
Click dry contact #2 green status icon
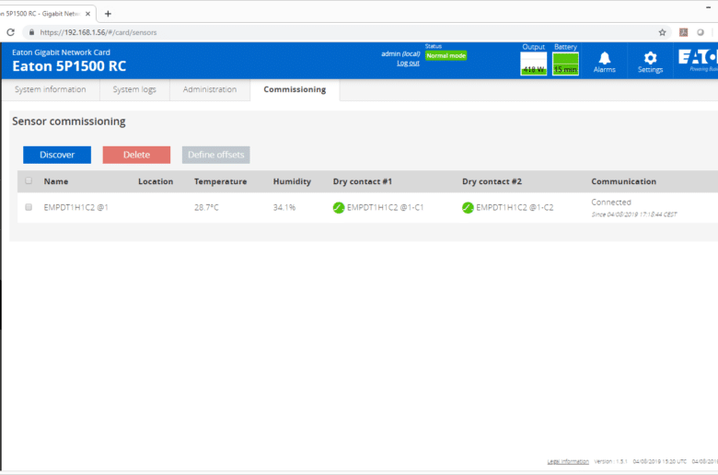click(468, 207)
